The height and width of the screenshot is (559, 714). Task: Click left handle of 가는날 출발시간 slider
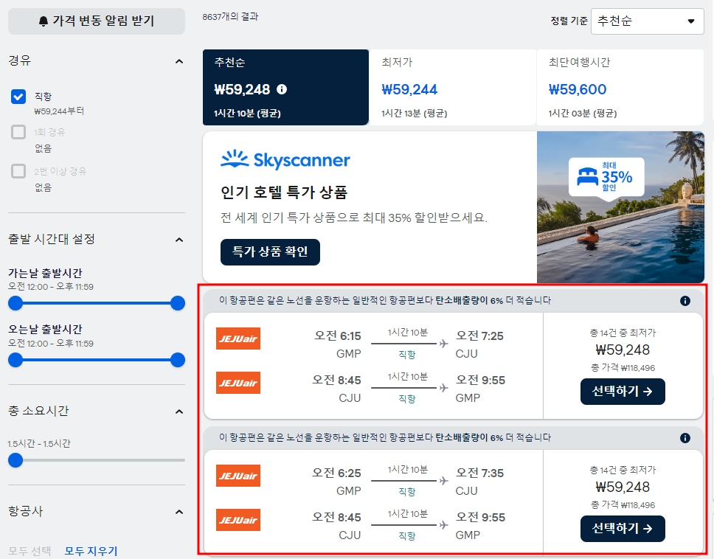coord(15,303)
